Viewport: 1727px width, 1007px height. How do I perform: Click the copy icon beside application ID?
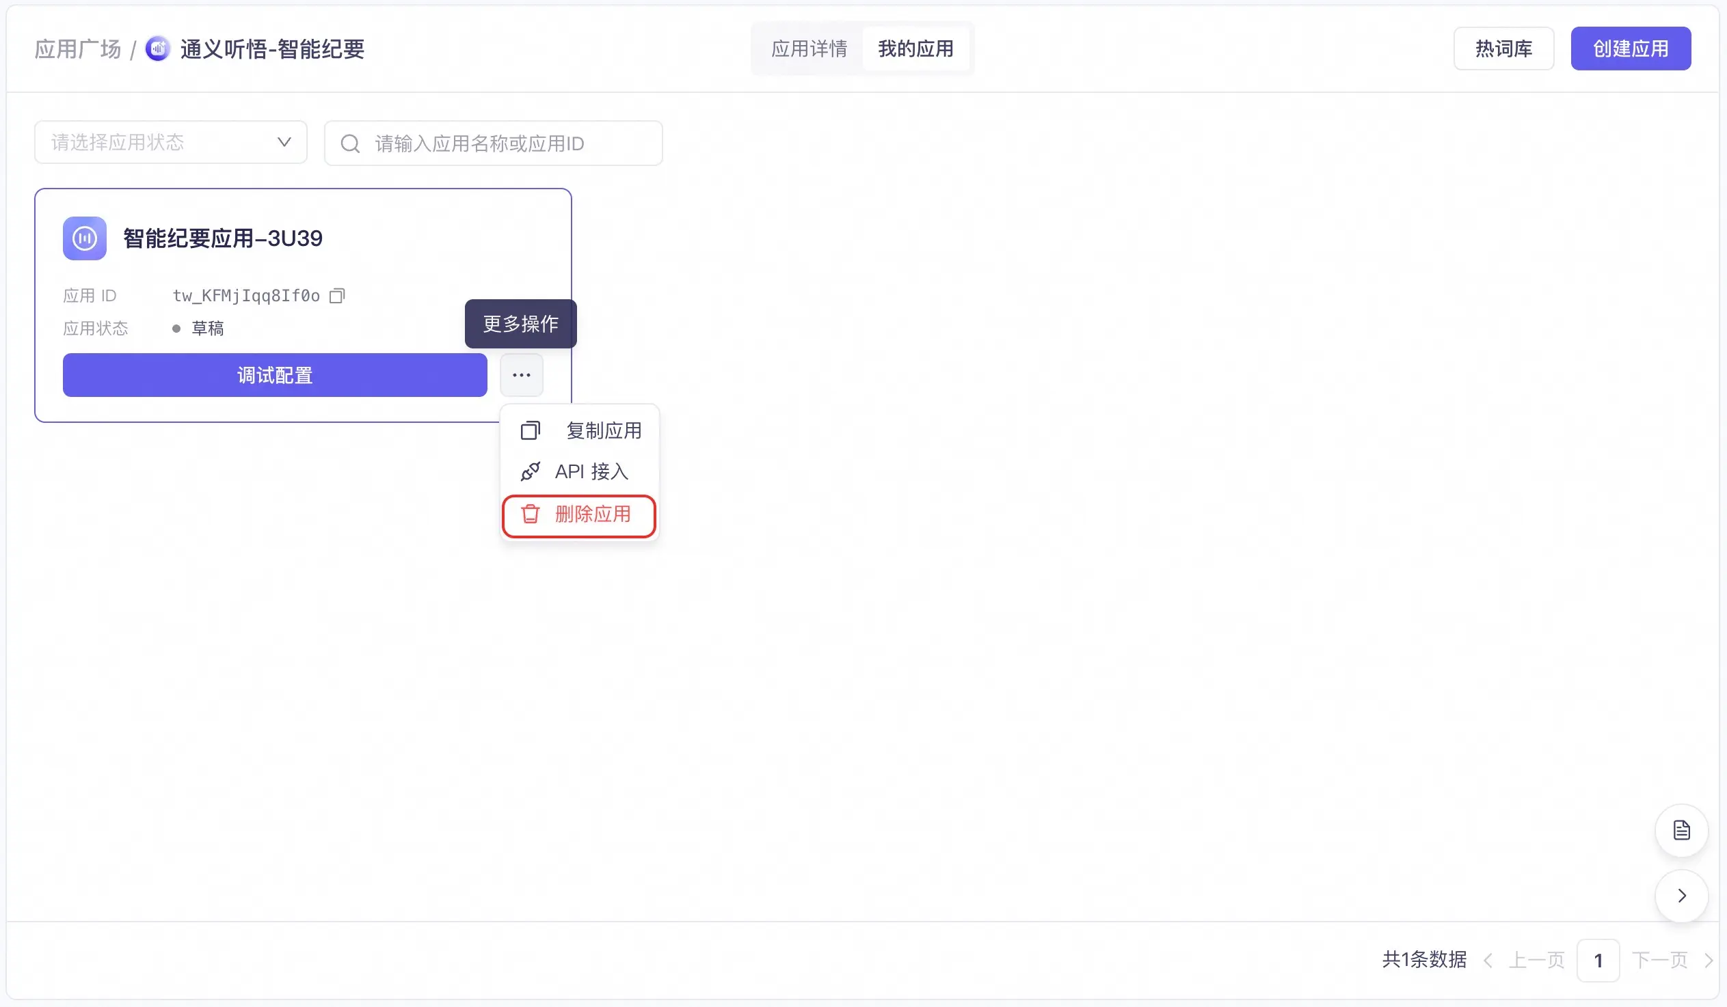point(336,295)
